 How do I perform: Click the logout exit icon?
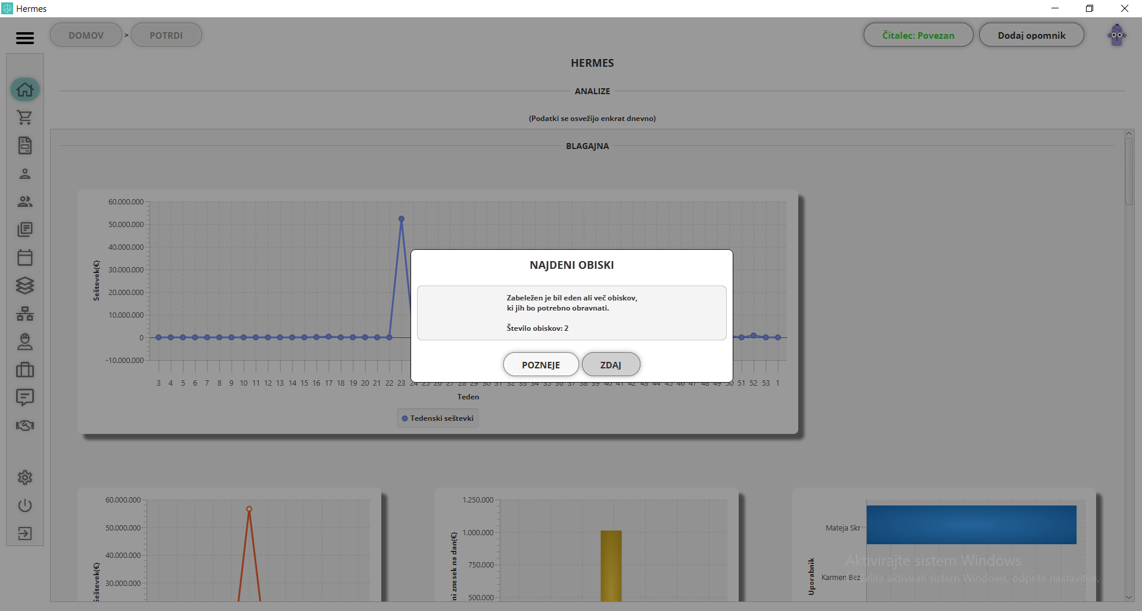(25, 534)
